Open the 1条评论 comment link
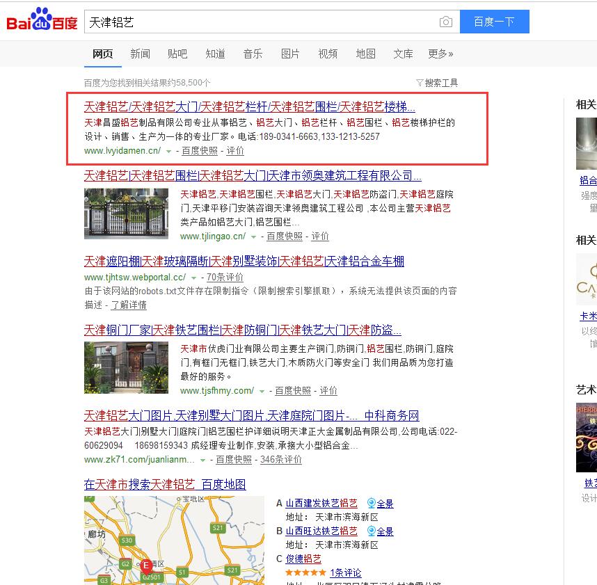The image size is (597, 585). point(345,572)
